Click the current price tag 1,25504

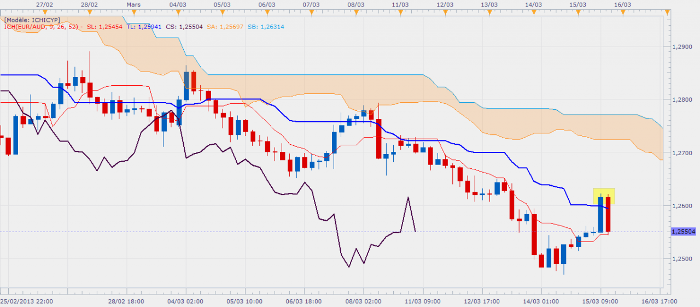coord(685,232)
